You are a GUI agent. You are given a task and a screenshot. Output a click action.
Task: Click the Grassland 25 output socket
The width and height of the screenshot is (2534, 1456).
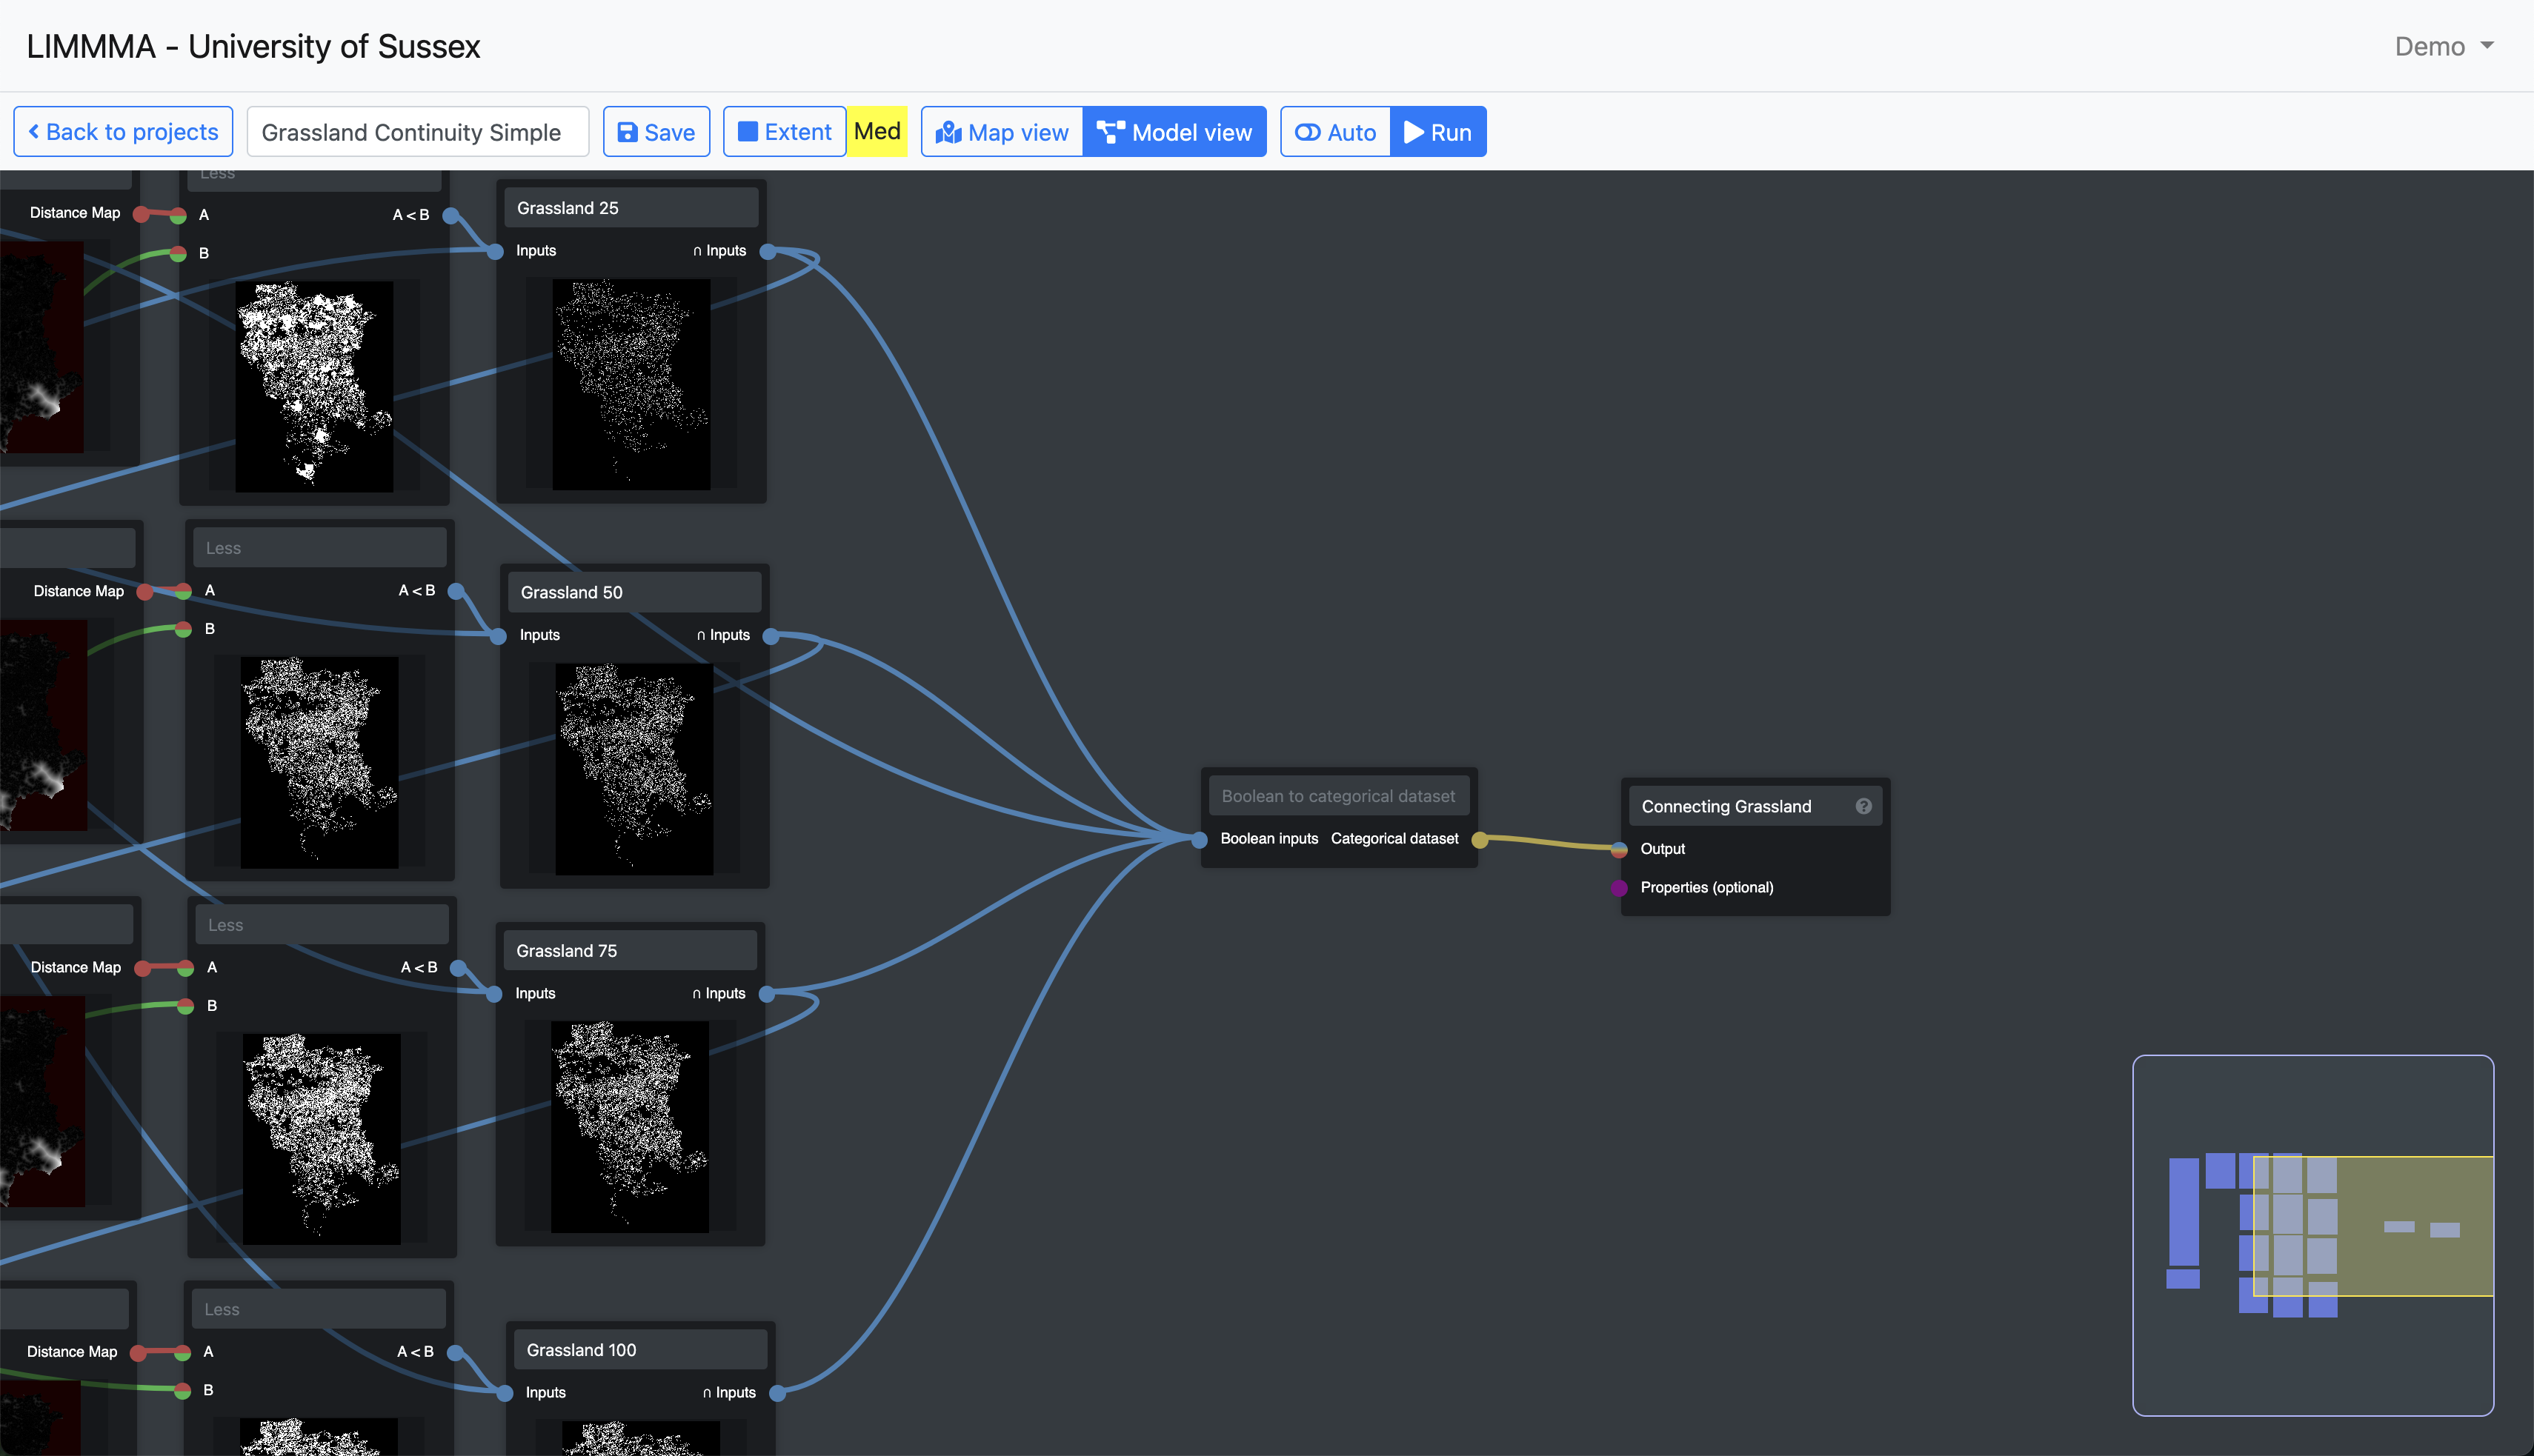768,252
